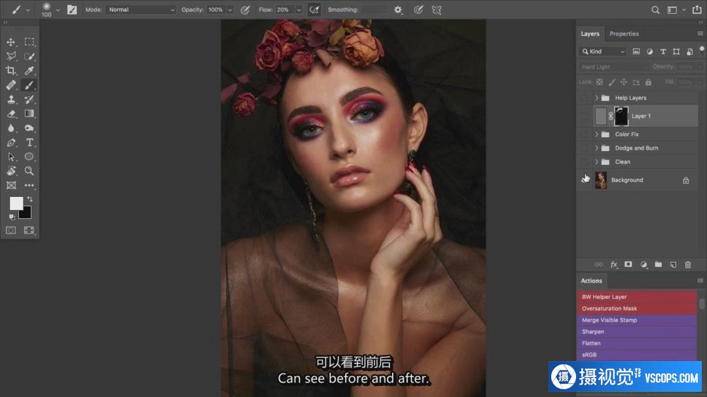Select the Gradient tool
The image size is (707, 397).
coord(29,114)
